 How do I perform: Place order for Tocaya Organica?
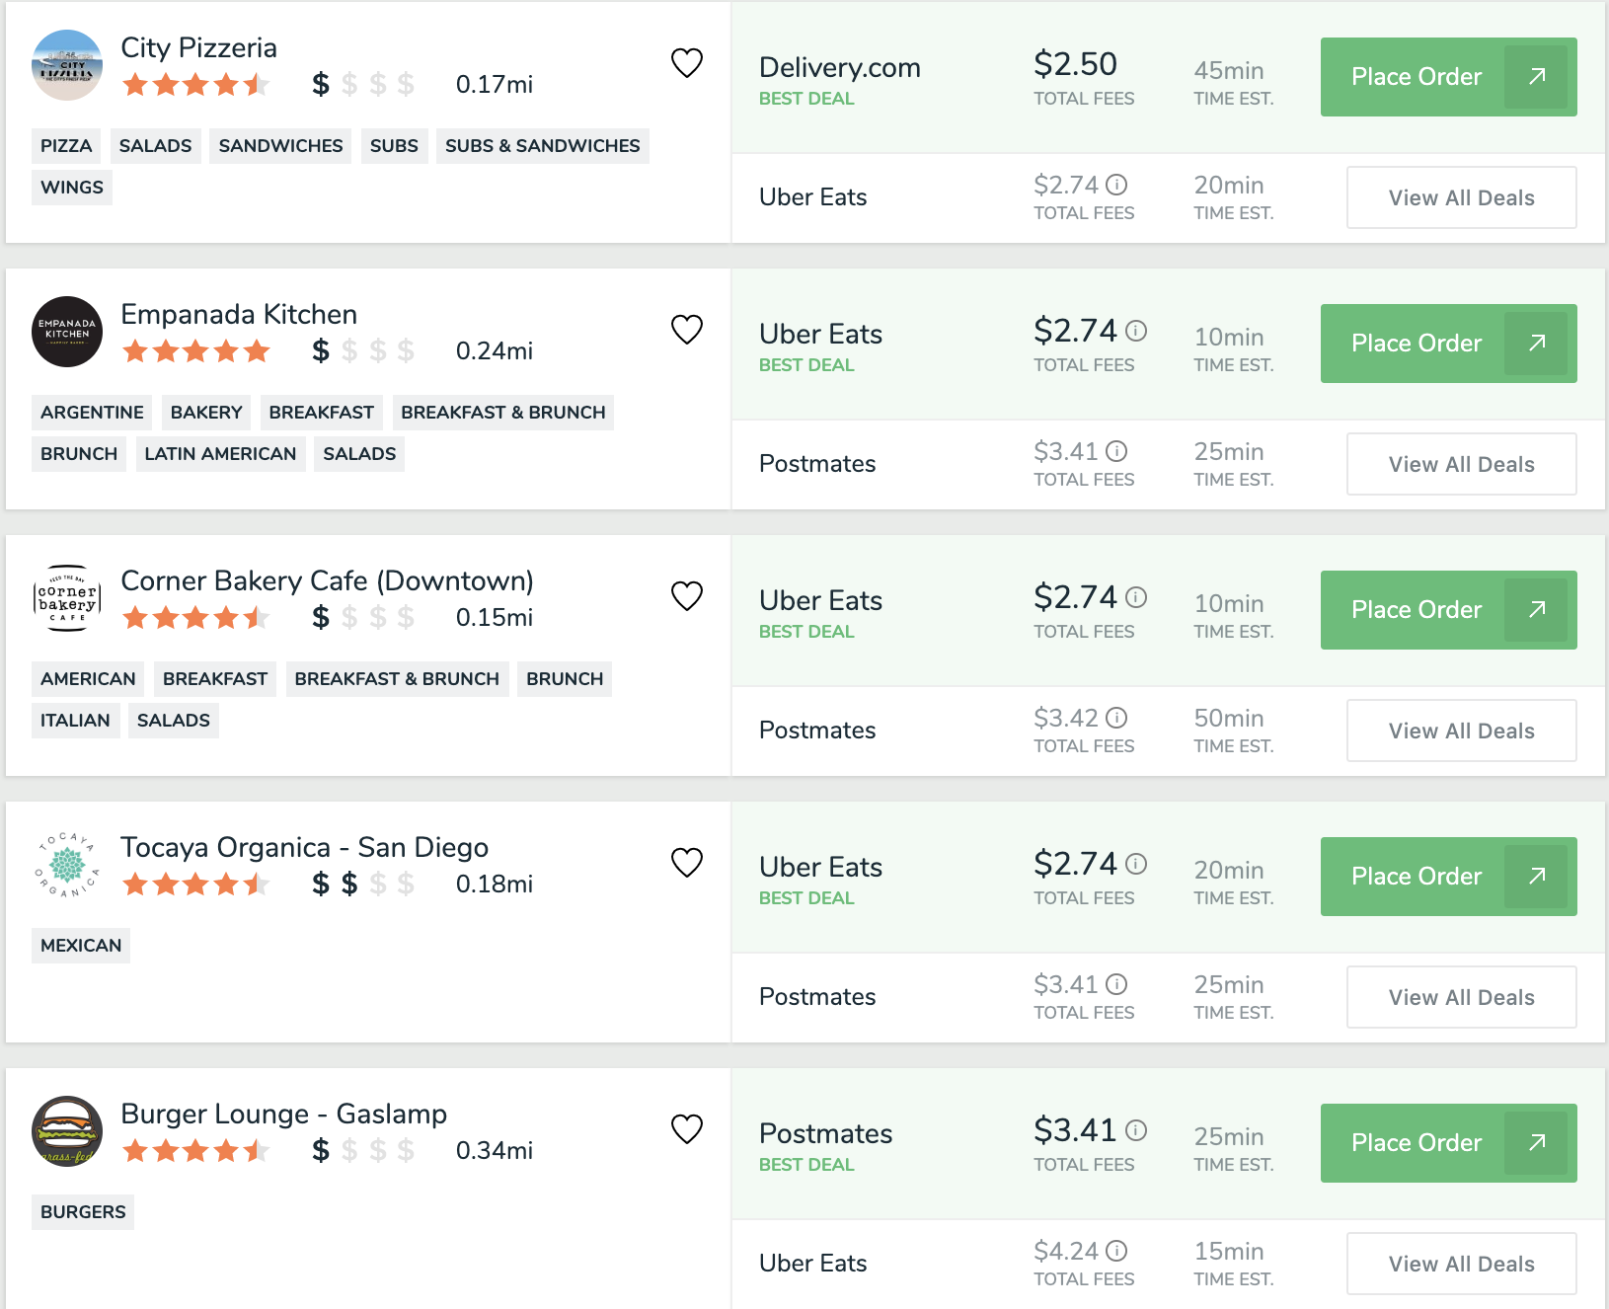[x=1448, y=877]
